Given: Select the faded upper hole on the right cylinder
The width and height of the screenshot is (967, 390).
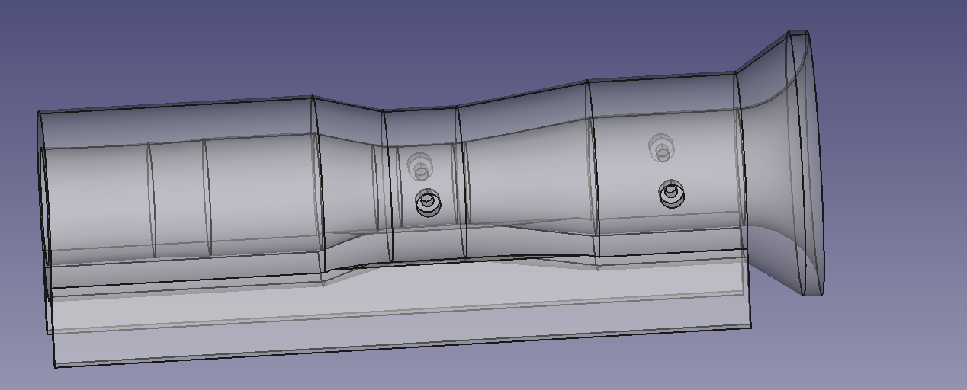Looking at the screenshot, I should 660,147.
